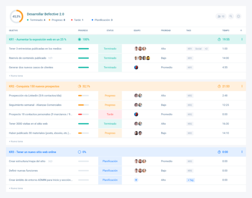This screenshot has height=198, width=252.
Task: Add a column with the header plus icon
Action: [241, 30]
